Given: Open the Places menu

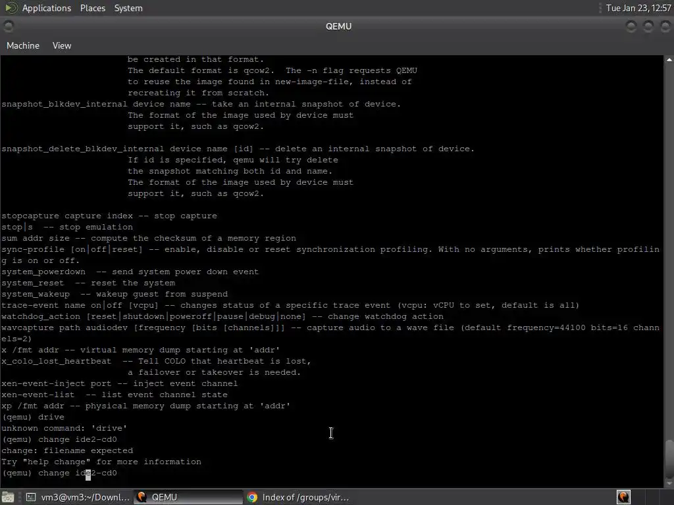Looking at the screenshot, I should 92,8.
